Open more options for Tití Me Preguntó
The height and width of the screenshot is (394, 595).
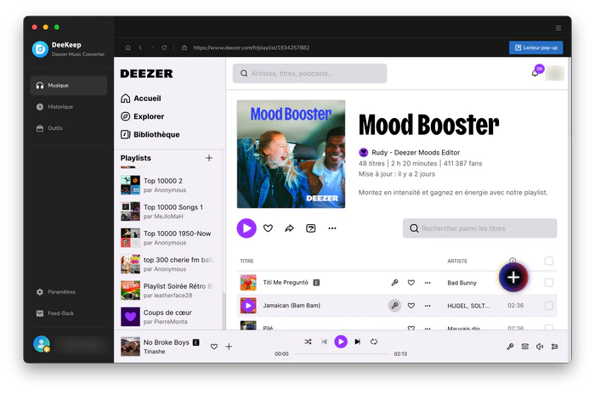428,283
